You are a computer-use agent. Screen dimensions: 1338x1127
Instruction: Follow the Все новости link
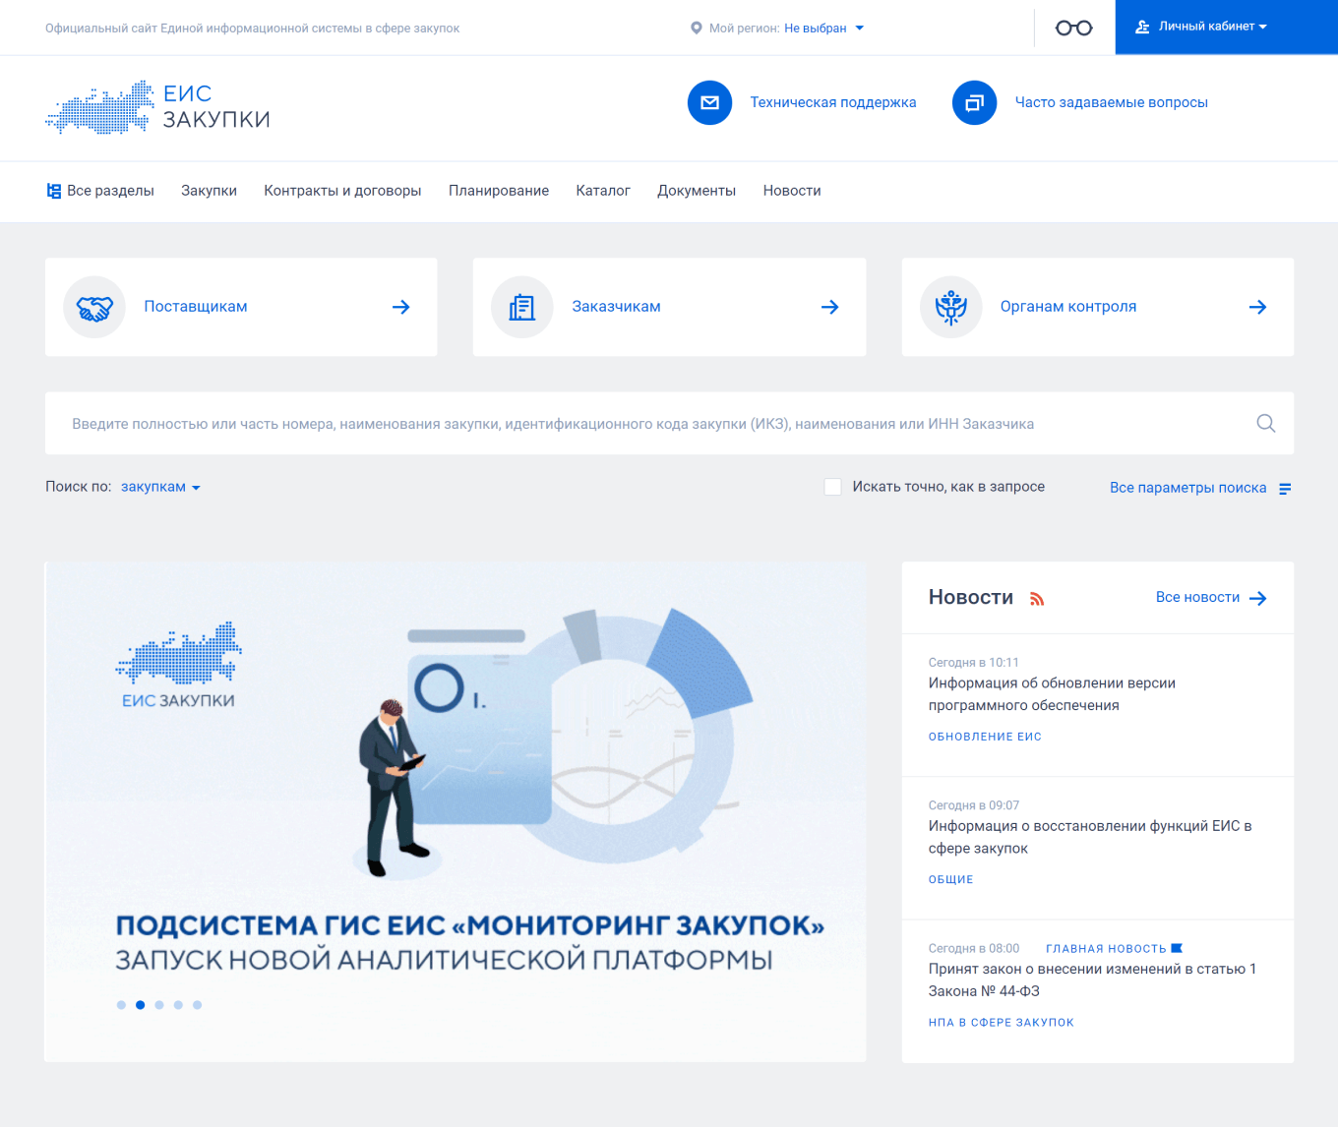[x=1197, y=597]
